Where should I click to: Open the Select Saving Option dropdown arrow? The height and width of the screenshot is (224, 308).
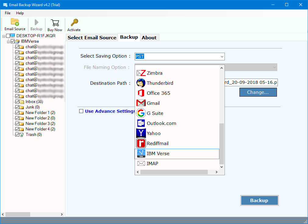(222, 57)
